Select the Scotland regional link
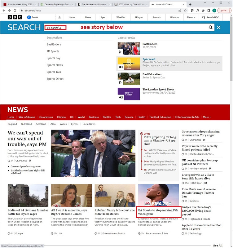This screenshot has width=233, height=248. click(x=41, y=124)
